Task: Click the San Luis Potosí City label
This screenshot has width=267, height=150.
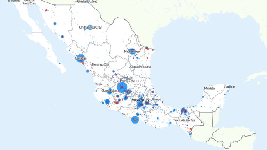Action: [x=127, y=79]
